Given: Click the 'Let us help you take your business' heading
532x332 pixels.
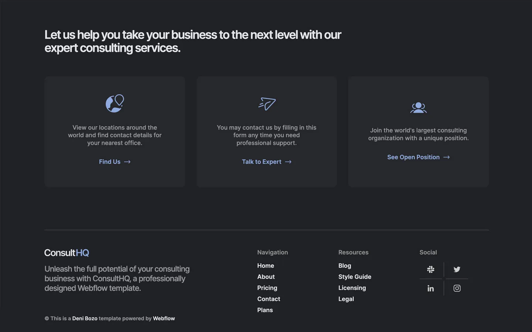Looking at the screenshot, I should pos(193,41).
